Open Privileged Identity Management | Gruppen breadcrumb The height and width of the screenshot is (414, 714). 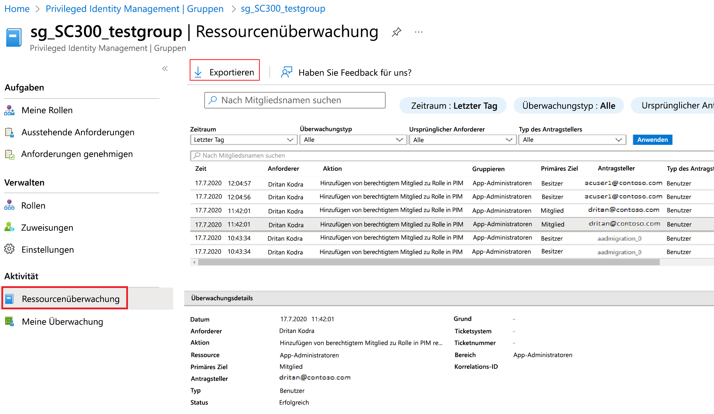135,9
